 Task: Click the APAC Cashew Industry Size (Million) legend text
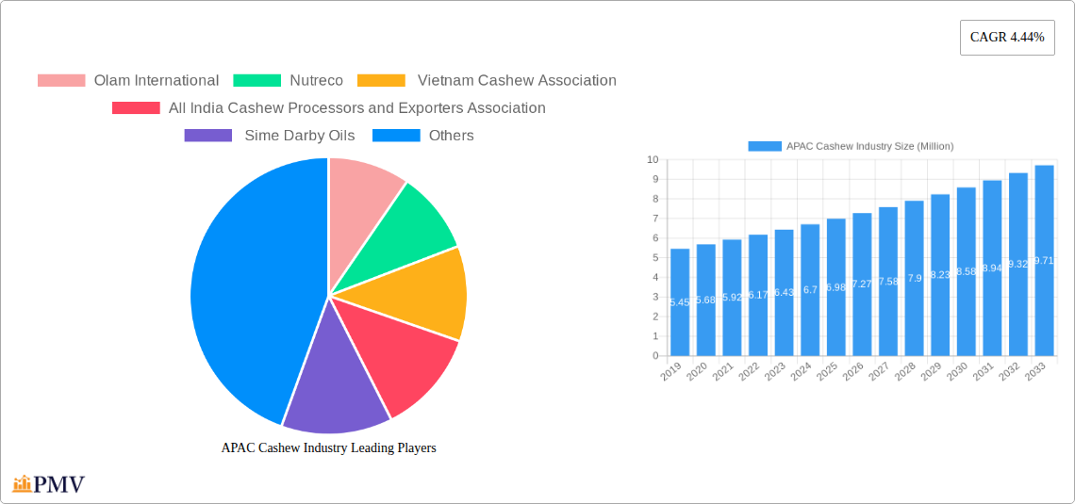tap(870, 146)
